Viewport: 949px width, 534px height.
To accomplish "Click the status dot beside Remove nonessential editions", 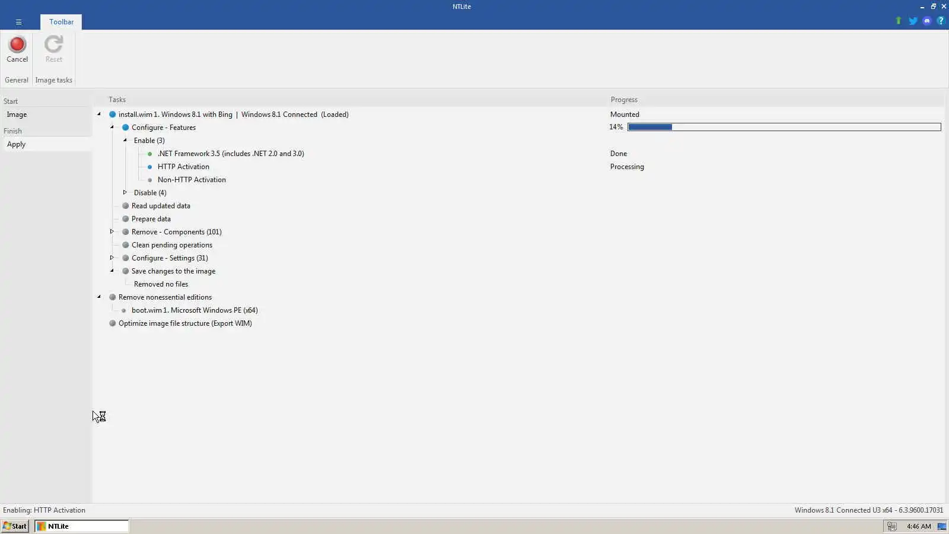I will point(112,297).
